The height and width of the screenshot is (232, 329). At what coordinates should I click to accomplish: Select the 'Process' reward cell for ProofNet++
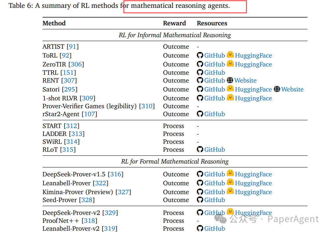[x=174, y=221]
